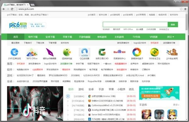The height and width of the screenshot is (122, 189).
Task: Select the TV市场 nav item
Action: [136, 37]
